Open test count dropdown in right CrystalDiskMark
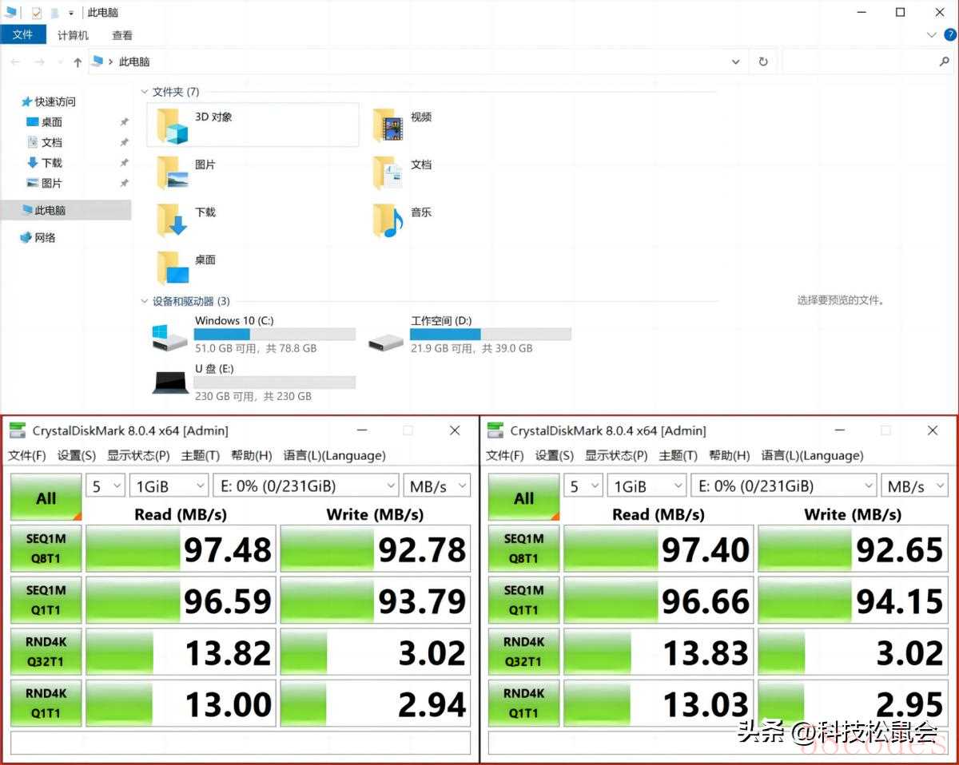 [x=583, y=486]
